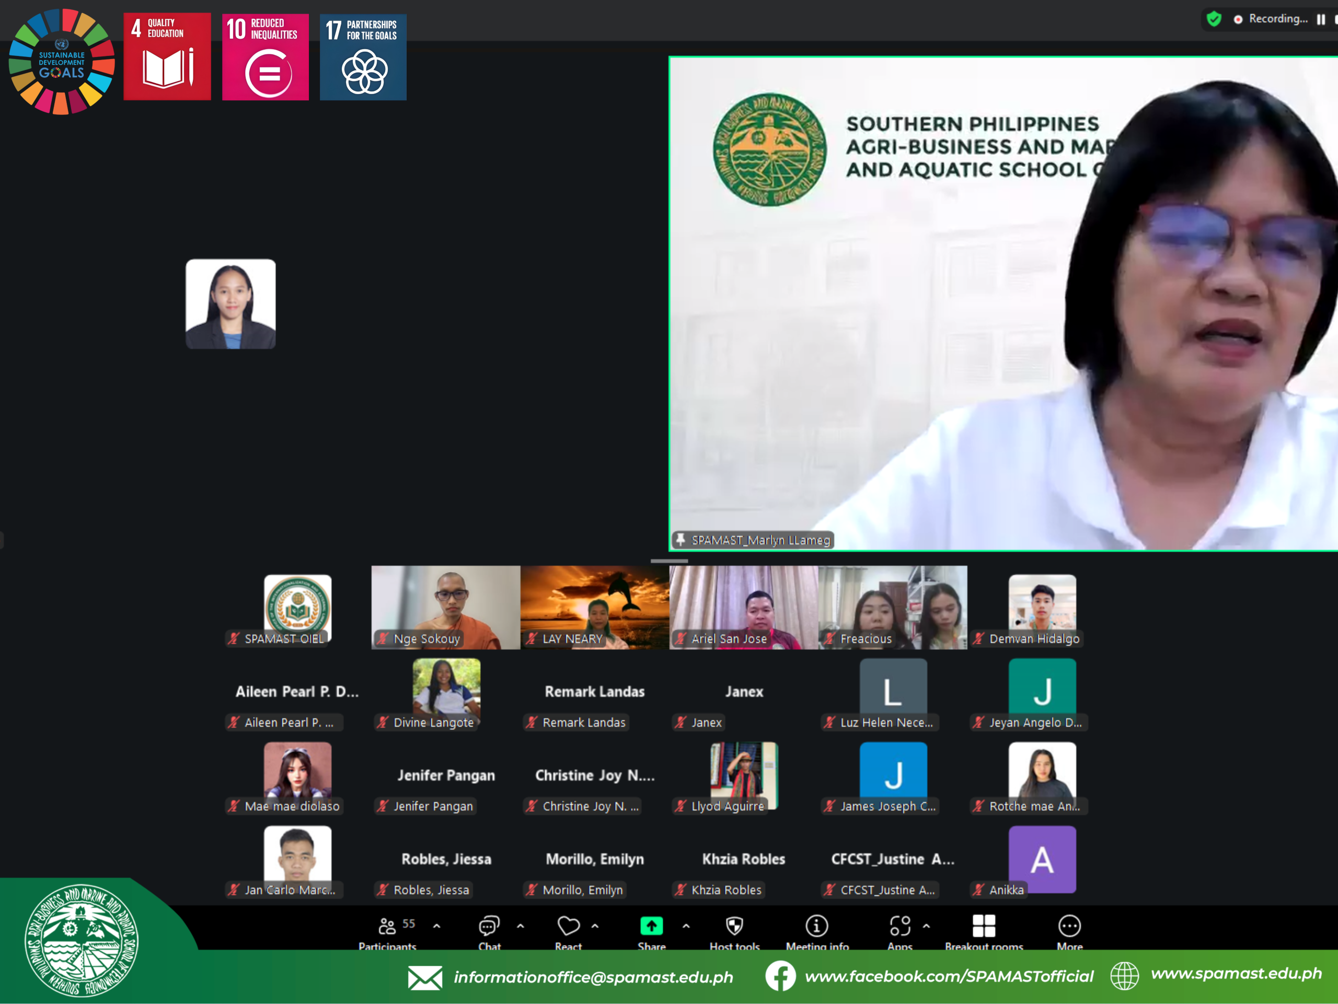The height and width of the screenshot is (1004, 1338).
Task: Click the www.spamast.edu.ph website link
Action: point(1236,973)
